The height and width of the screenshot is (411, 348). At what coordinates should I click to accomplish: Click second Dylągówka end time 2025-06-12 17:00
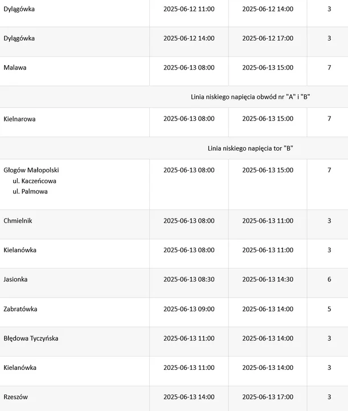coord(268,38)
